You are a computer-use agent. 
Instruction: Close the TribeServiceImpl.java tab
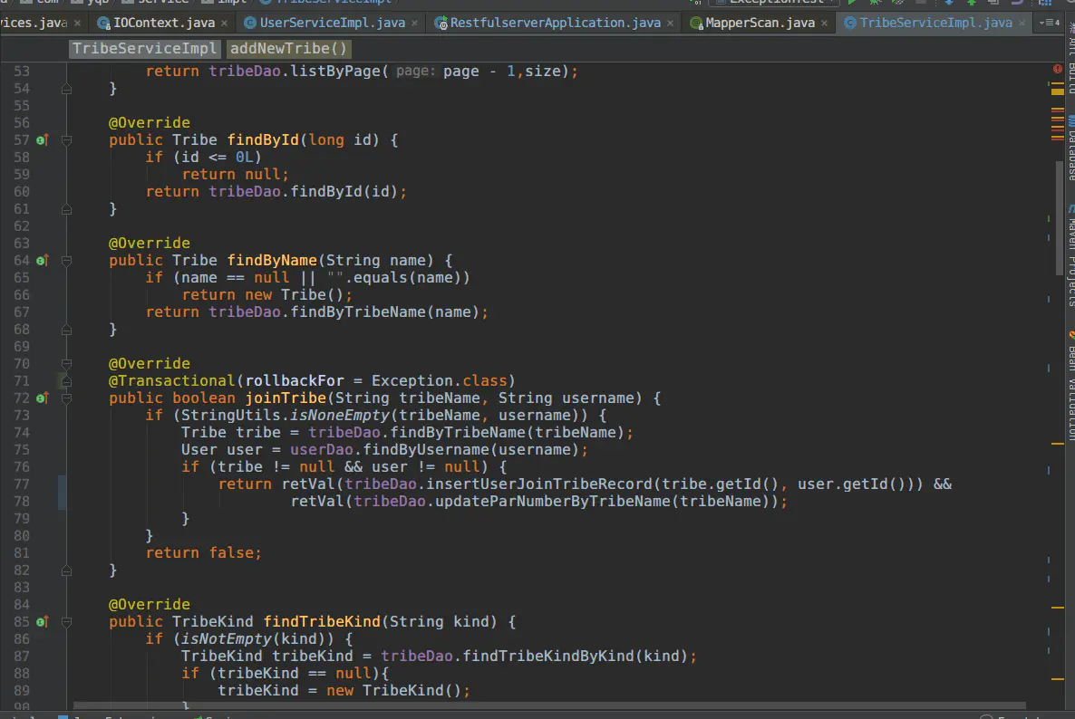[x=1022, y=24]
